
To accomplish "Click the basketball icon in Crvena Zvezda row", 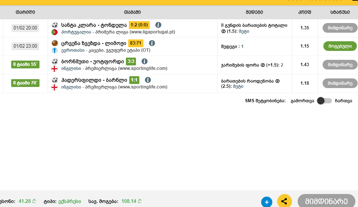I will tap(54, 43).
